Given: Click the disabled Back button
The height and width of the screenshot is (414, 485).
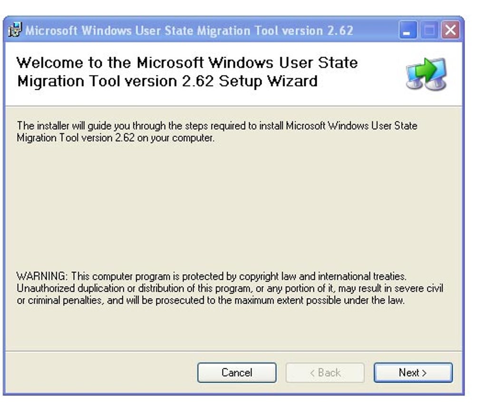Looking at the screenshot, I should [325, 373].
